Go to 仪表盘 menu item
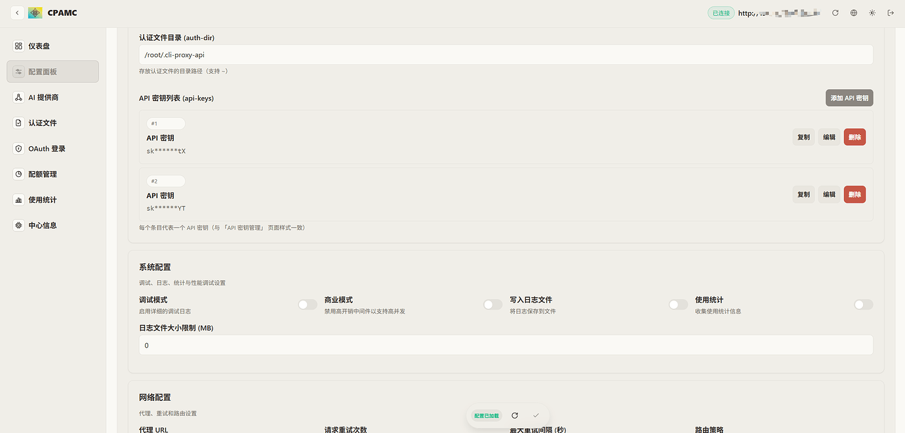This screenshot has width=905, height=433. coord(53,46)
